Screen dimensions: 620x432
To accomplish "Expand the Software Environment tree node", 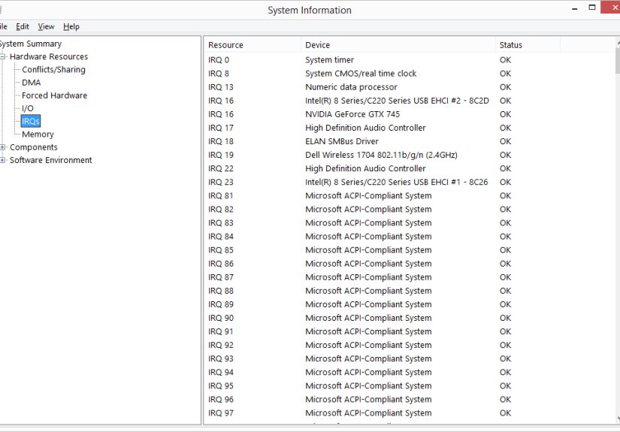I will pos(3,160).
